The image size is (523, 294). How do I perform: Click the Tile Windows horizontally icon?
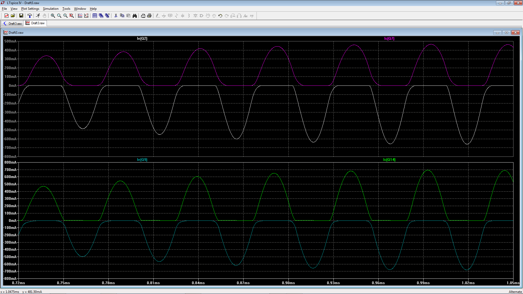coord(95,16)
